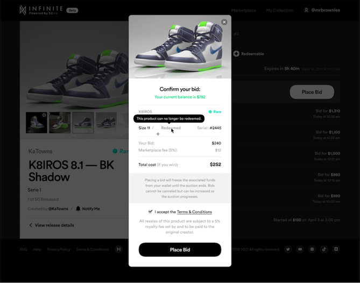Viewport: 360px width, 283px height.
Task: Click the Notify Me bell icon
Action: coord(78,209)
